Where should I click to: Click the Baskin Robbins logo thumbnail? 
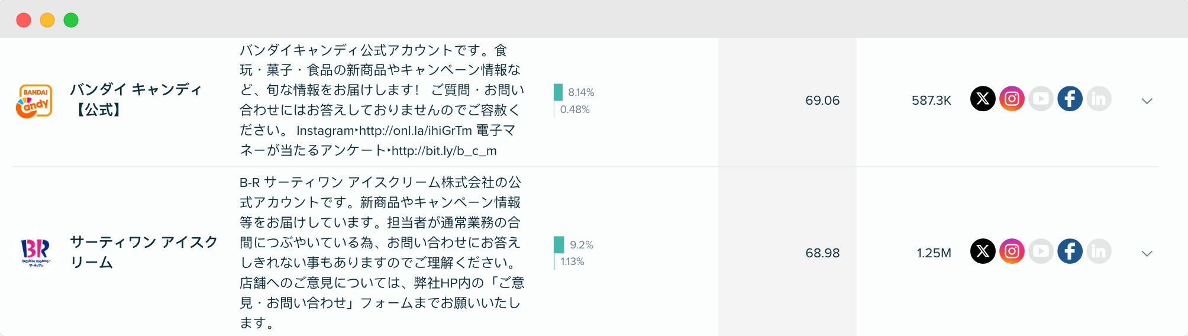pyautogui.click(x=35, y=252)
